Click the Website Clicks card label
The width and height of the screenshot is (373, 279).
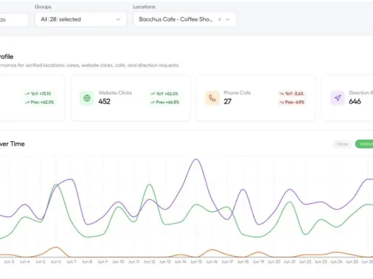click(115, 93)
